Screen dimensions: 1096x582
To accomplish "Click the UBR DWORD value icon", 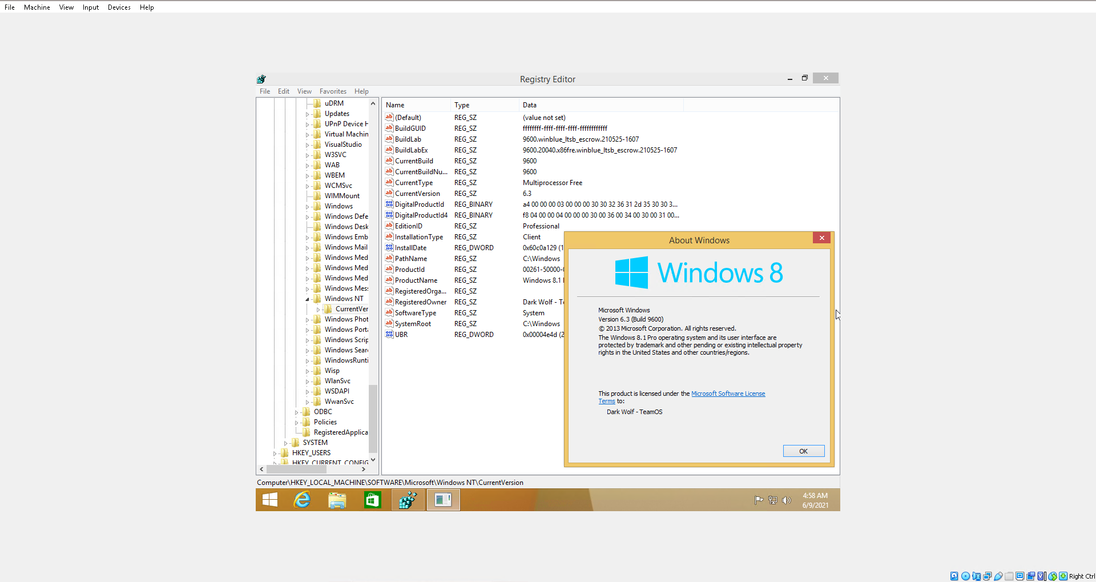I will (389, 334).
